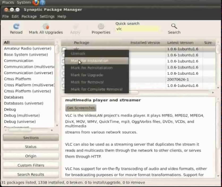The height and width of the screenshot is (187, 222).
Task: Choose Mark for Installation
Action: tap(97, 61)
